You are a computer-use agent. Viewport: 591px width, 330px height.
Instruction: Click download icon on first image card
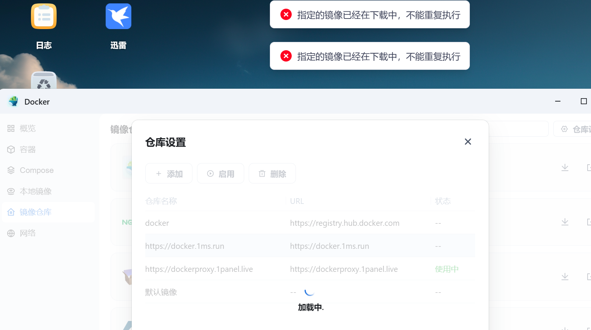[x=565, y=167]
